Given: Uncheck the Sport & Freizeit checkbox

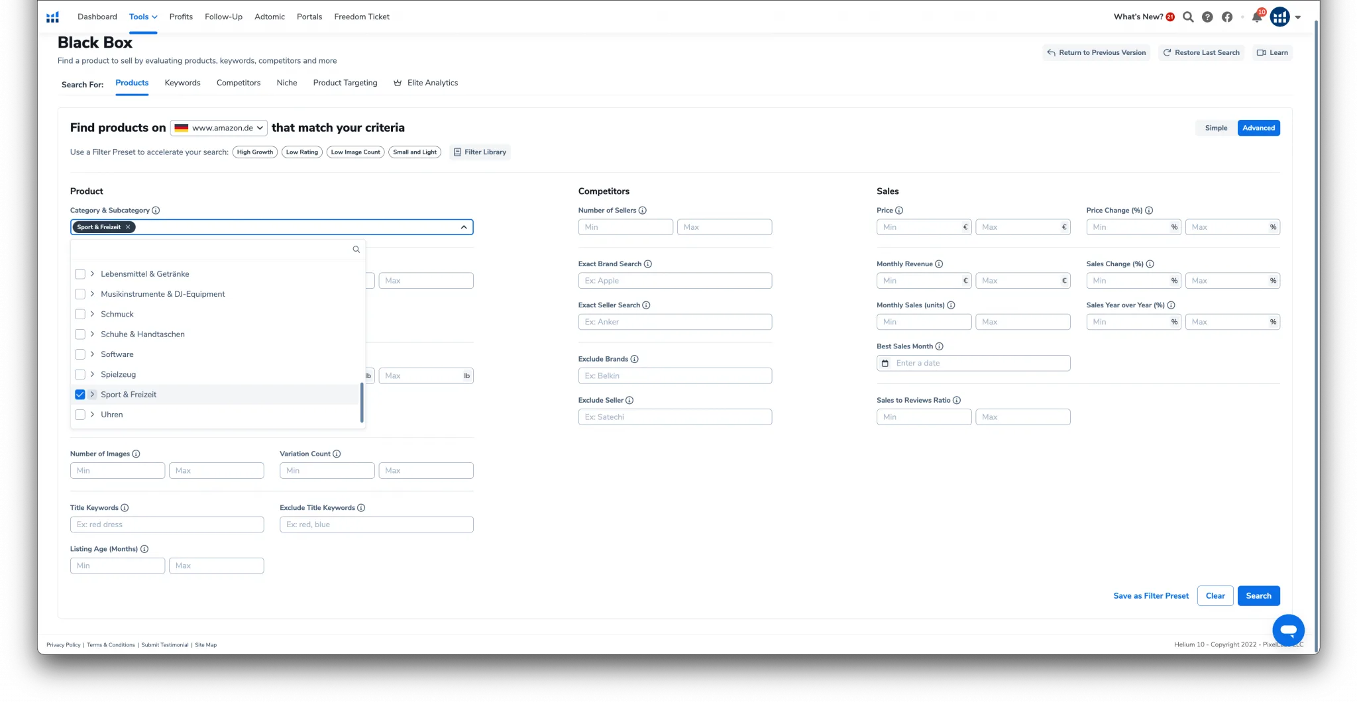Looking at the screenshot, I should pos(80,395).
